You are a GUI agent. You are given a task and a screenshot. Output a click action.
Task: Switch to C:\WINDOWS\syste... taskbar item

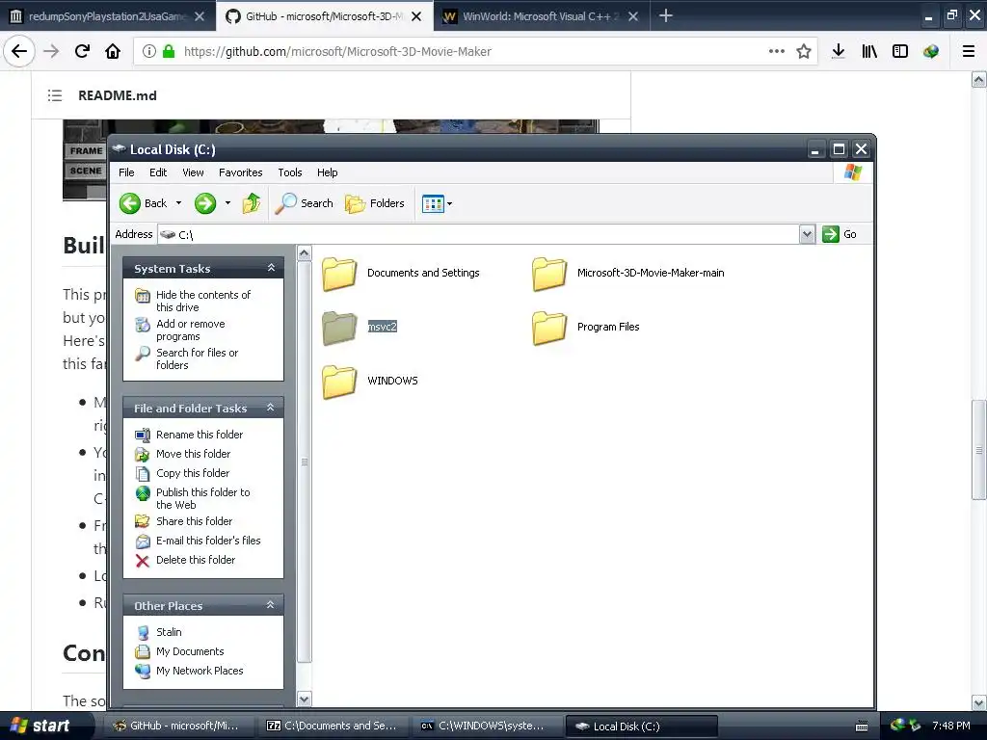pyautogui.click(x=488, y=726)
